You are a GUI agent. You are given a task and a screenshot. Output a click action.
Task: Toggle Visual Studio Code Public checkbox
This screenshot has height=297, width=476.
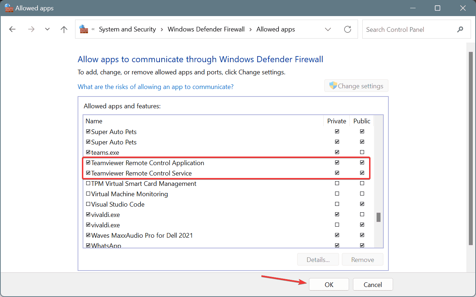pos(362,204)
